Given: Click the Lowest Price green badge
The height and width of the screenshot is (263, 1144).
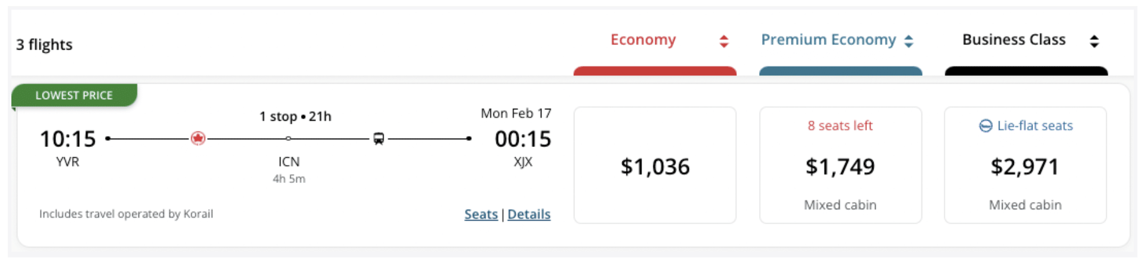Looking at the screenshot, I should (x=74, y=95).
